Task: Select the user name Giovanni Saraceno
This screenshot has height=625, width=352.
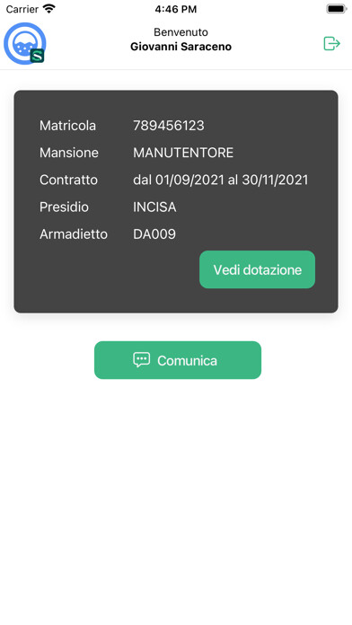Action: (x=181, y=47)
